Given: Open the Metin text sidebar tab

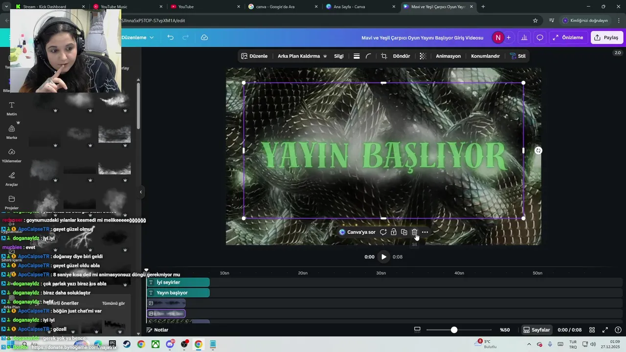Looking at the screenshot, I should 12,109.
